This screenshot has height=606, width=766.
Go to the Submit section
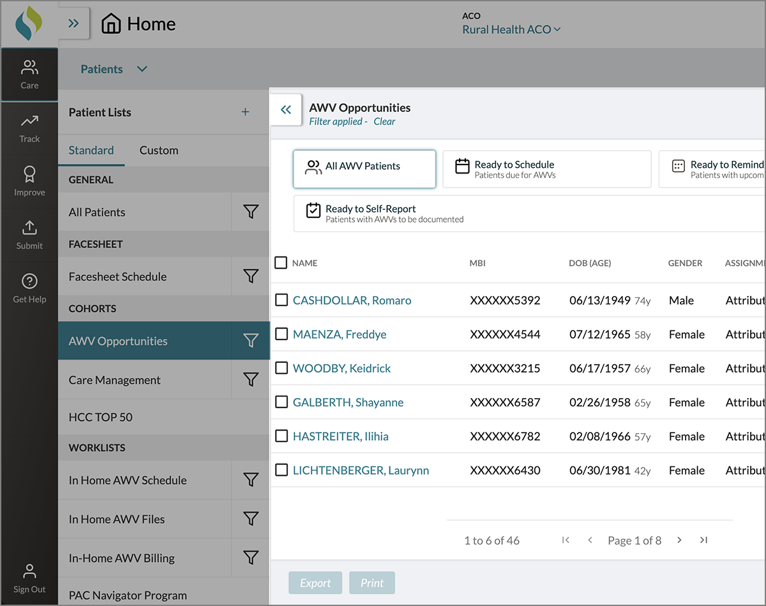point(29,235)
